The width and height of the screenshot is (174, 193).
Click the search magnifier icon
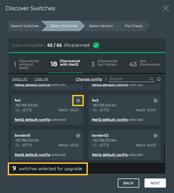click(152, 79)
